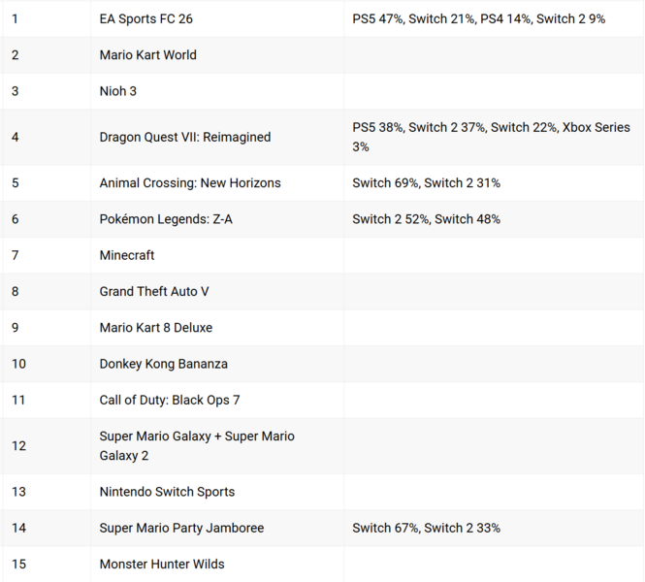Select Dragon Quest VII platform percentages
This screenshot has width=645, height=582.
tap(491, 137)
